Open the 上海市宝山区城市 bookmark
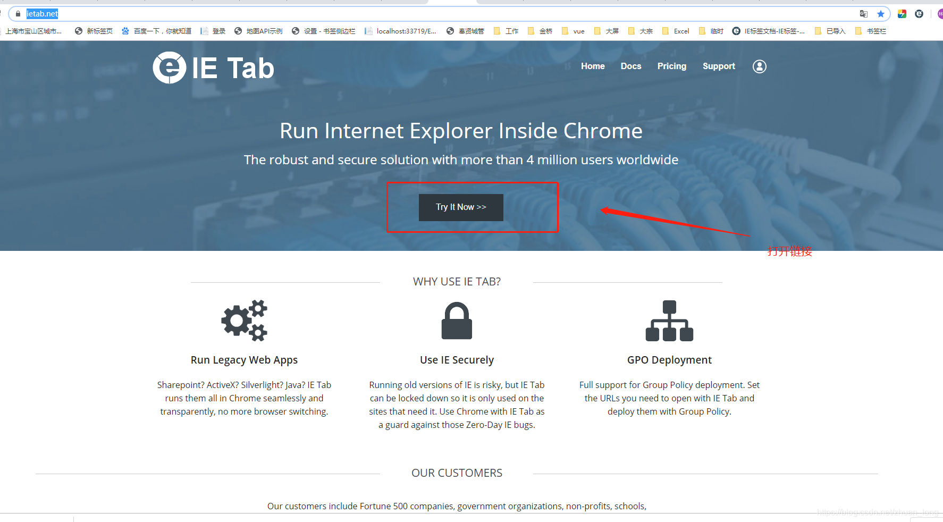Viewport: 943px width, 522px height. [x=32, y=31]
